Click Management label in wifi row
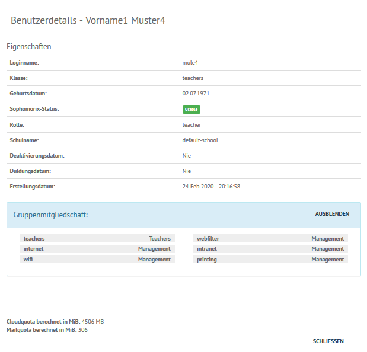Viewport: 367px width, 352px height. click(154, 260)
